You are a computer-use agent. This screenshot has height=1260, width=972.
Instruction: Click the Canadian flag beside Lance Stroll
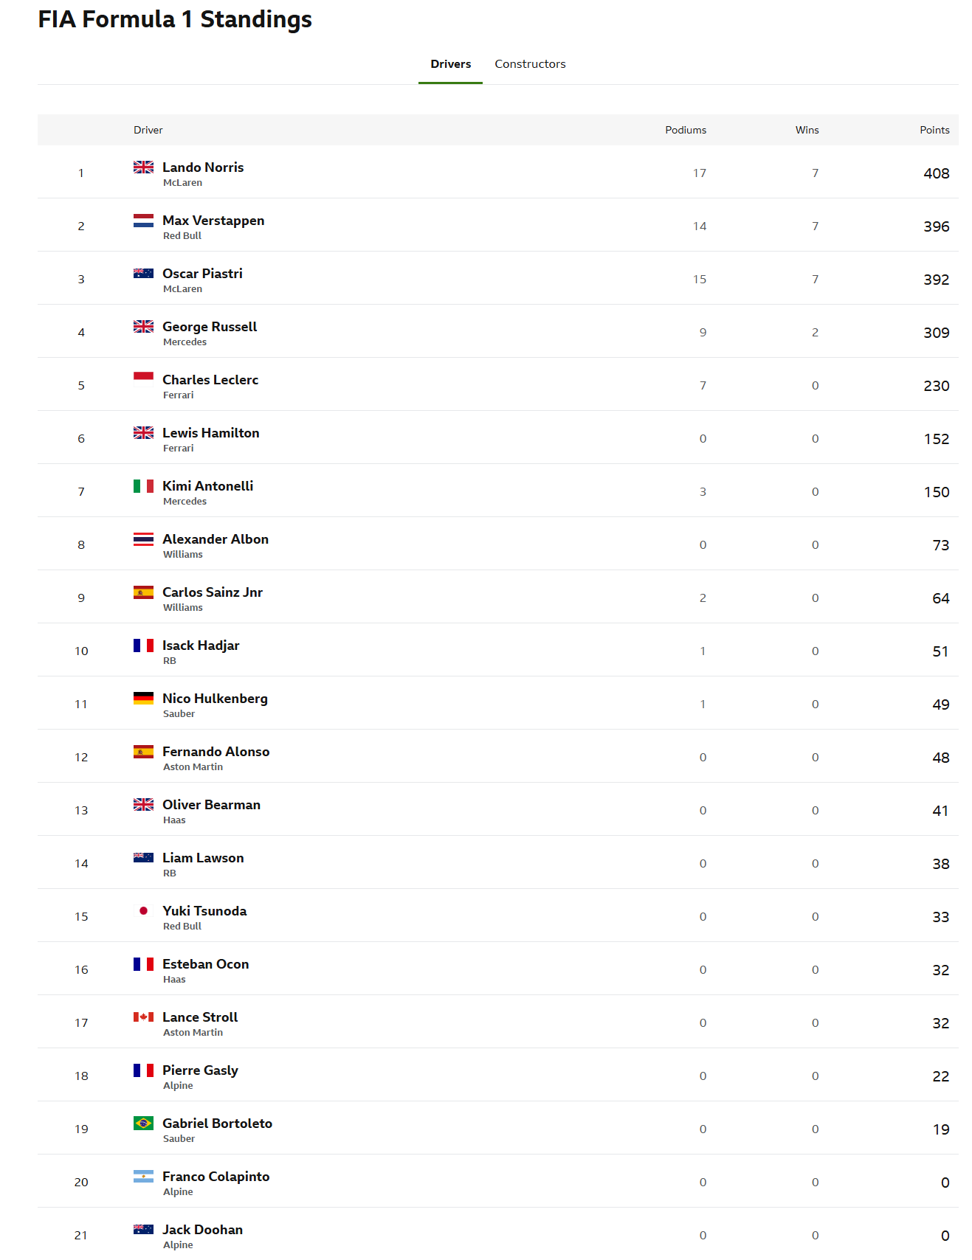pos(143,1017)
